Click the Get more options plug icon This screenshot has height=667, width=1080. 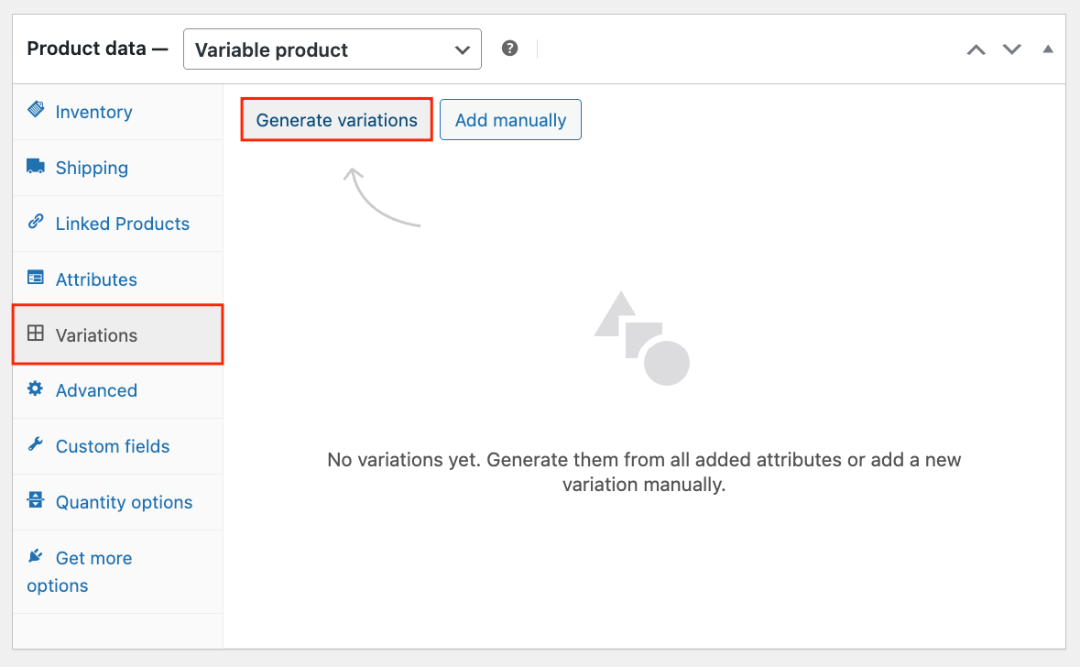[36, 555]
